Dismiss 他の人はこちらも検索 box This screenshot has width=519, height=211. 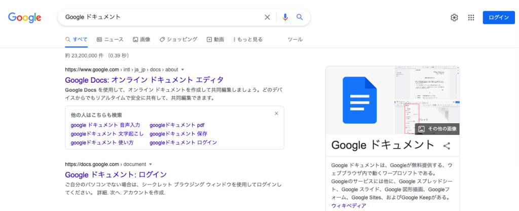[x=277, y=114]
